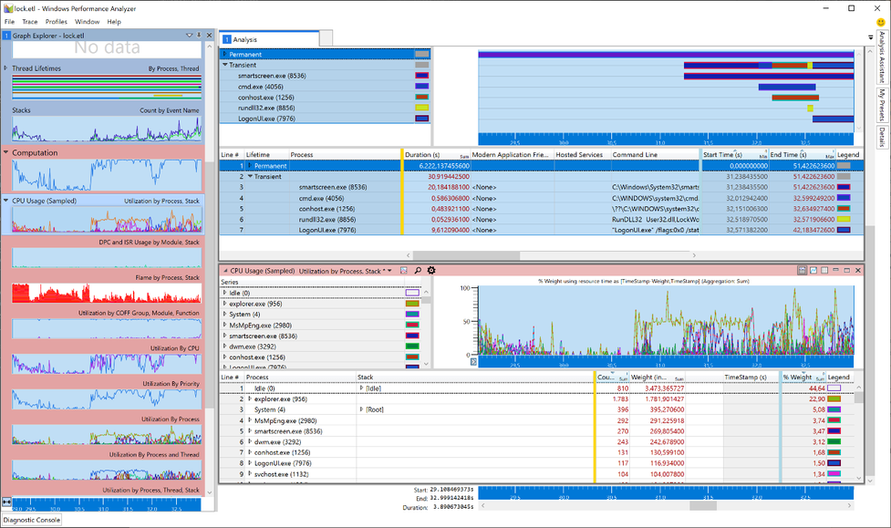Toggle the Idle (0) series legend box
This screenshot has height=528, width=891.
coord(412,293)
